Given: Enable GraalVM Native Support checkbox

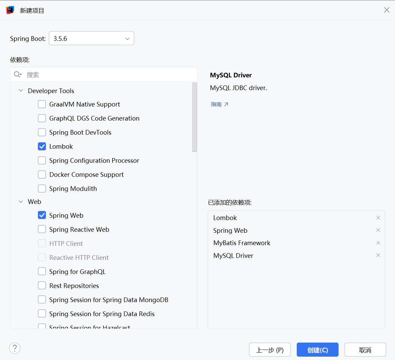Looking at the screenshot, I should pyautogui.click(x=42, y=104).
